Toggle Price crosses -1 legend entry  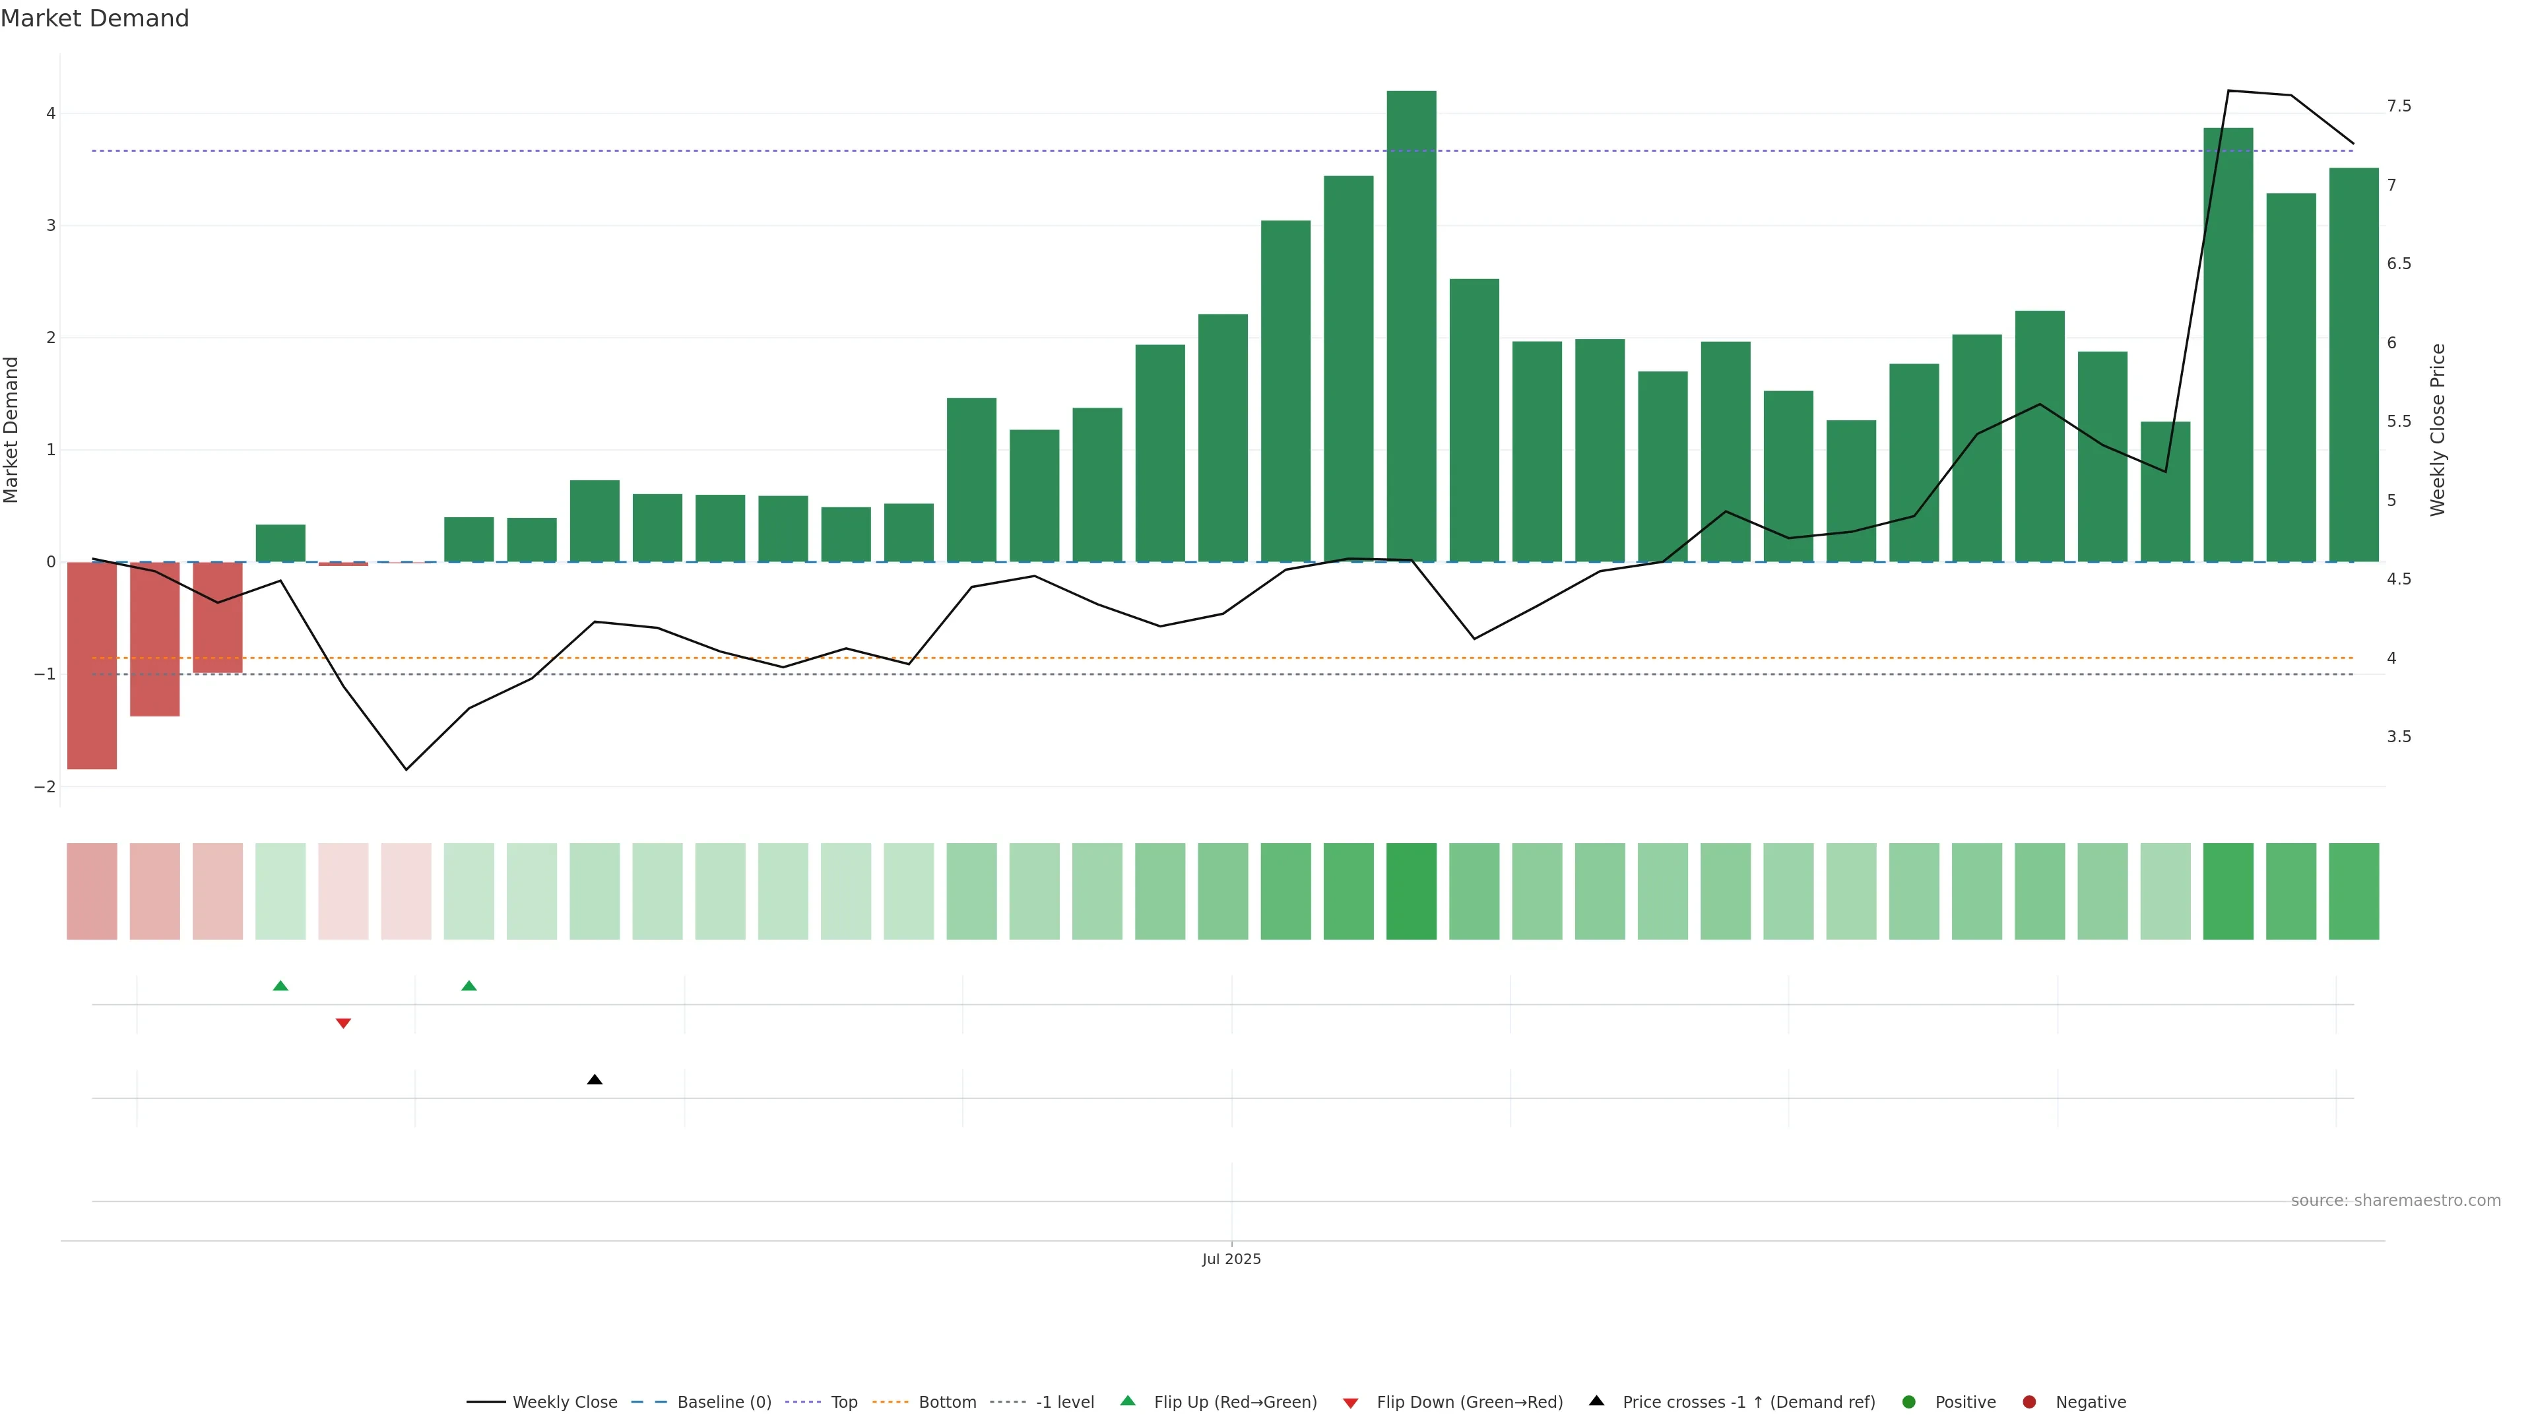point(1748,1403)
